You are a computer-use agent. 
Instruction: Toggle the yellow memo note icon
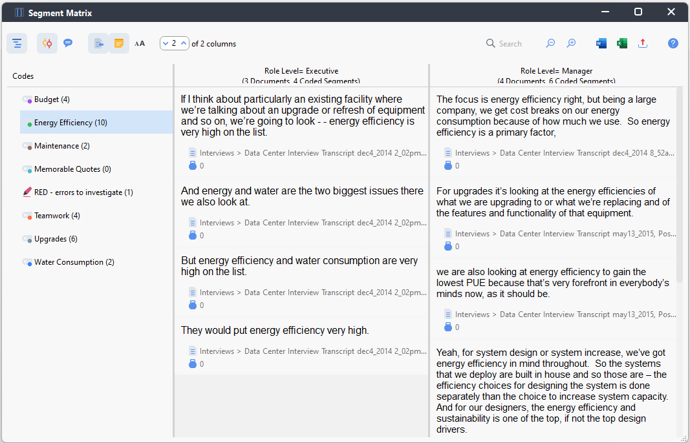[119, 43]
